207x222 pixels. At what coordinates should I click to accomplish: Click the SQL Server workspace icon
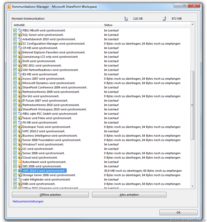(20, 35)
